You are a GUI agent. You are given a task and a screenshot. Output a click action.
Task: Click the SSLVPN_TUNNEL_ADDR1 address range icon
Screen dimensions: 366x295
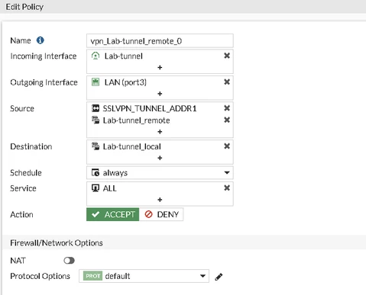tap(96, 108)
